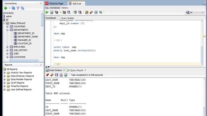Expand Data Dictionary Reports folder
Screen dimensions: 207x116
pyautogui.click(x=5, y=76)
